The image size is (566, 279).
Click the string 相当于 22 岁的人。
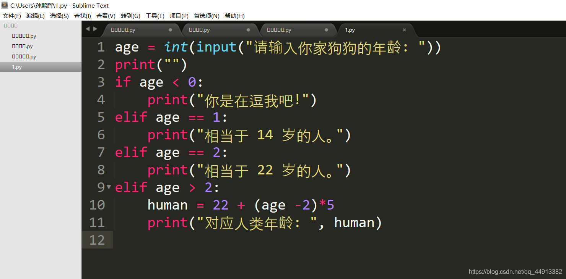270,170
